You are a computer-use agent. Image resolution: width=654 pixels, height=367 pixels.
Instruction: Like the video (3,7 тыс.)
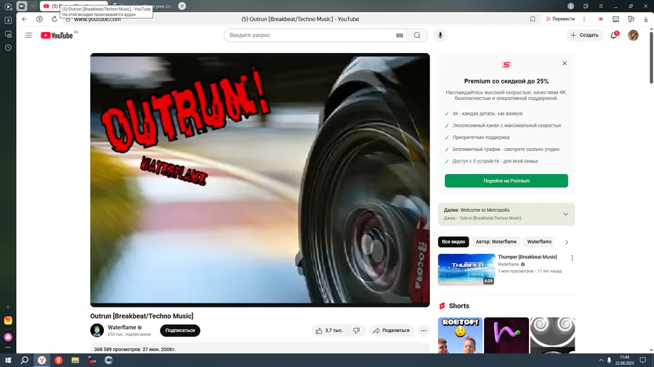point(329,331)
